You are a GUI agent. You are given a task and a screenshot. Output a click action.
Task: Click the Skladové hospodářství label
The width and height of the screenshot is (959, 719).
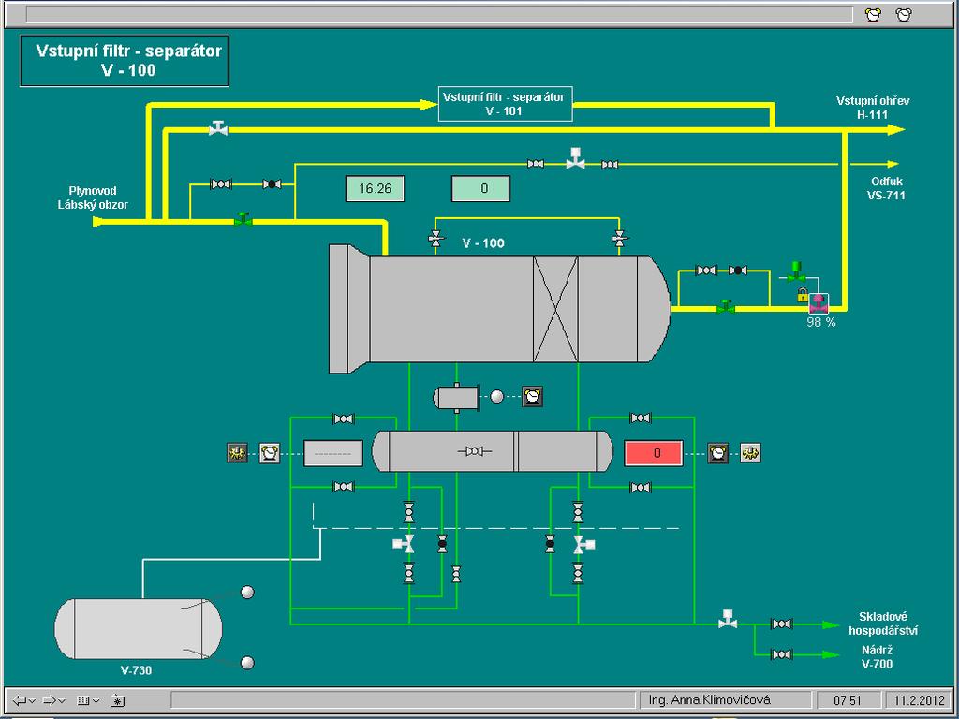(882, 624)
